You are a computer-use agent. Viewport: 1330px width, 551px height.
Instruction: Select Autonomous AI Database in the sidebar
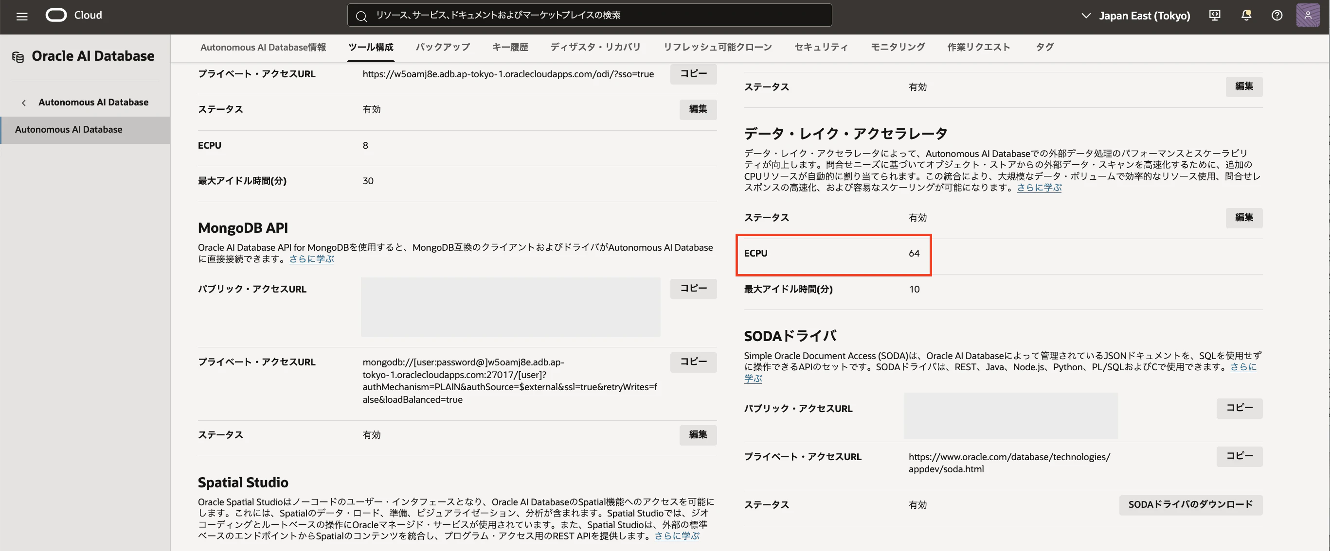(85, 130)
